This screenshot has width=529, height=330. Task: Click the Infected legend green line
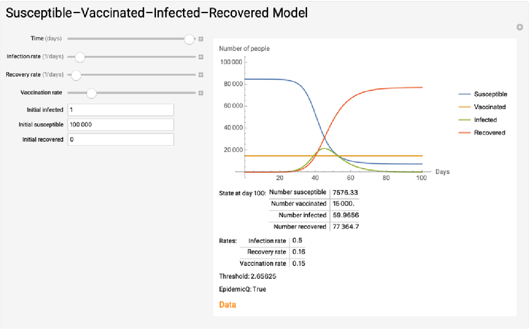(464, 120)
